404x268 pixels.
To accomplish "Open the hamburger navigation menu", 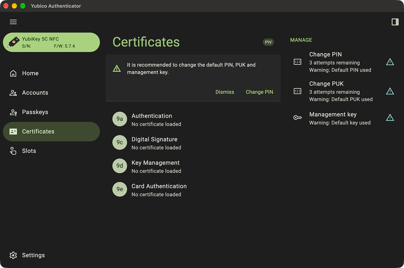I will 13,22.
